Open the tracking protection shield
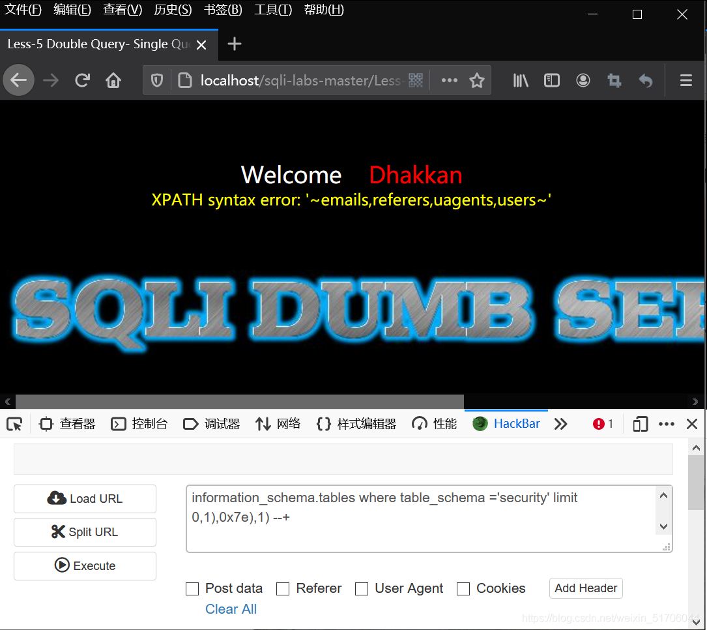 156,80
